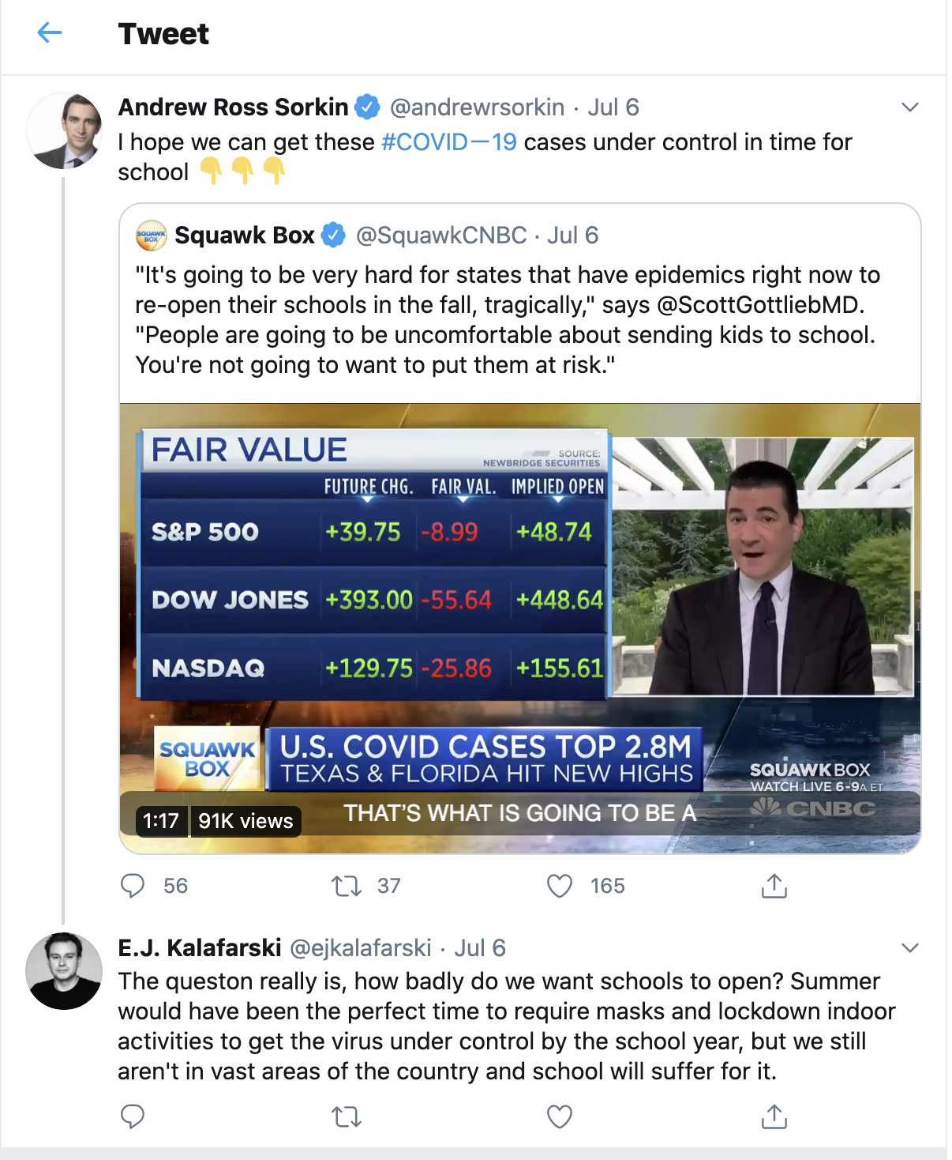Viewport: 952px width, 1160px height.
Task: Reply to Andrew Ross Sorkin's tweet
Action: coord(133,886)
